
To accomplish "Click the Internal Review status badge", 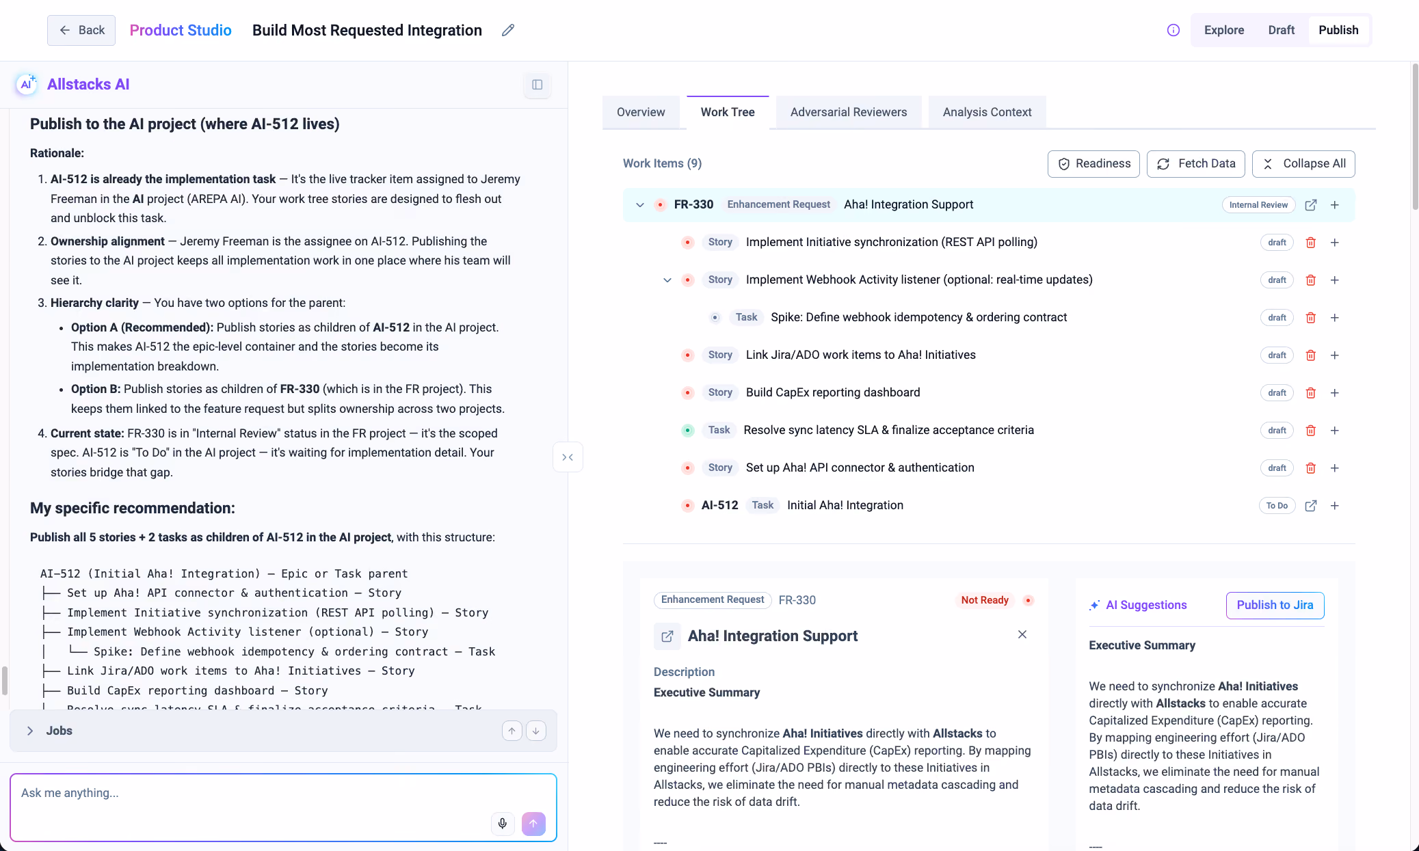I will click(1258, 205).
